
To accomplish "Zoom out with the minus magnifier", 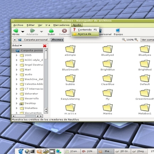I will click(124, 40).
